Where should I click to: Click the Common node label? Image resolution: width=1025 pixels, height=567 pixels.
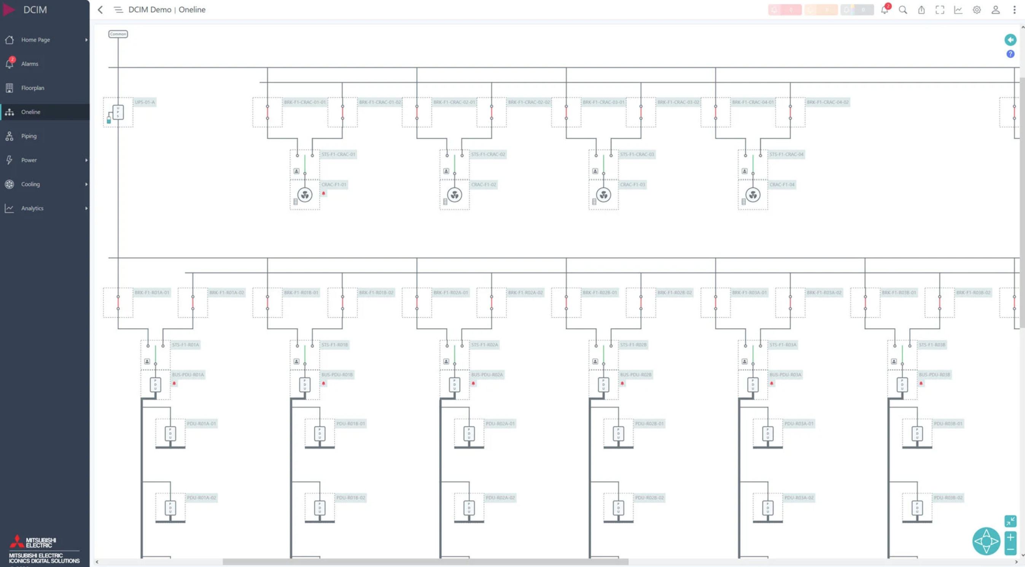pyautogui.click(x=118, y=34)
